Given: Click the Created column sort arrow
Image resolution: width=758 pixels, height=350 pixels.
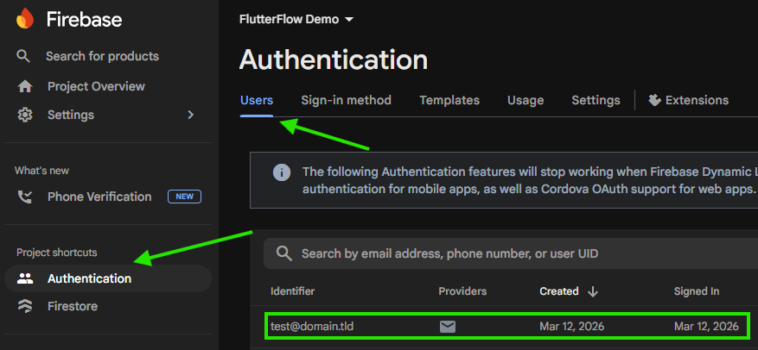Looking at the screenshot, I should [593, 291].
